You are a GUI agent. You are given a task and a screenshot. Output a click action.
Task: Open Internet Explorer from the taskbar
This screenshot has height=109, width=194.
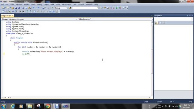[x=13, y=106]
